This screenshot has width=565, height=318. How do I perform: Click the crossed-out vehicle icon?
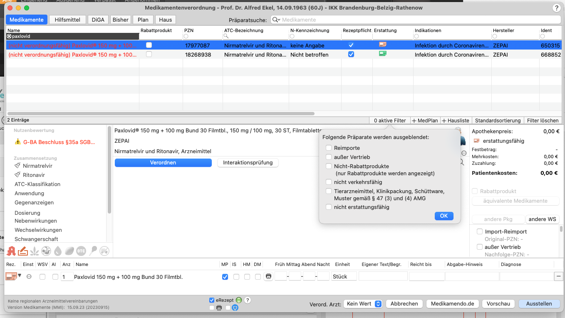click(104, 251)
